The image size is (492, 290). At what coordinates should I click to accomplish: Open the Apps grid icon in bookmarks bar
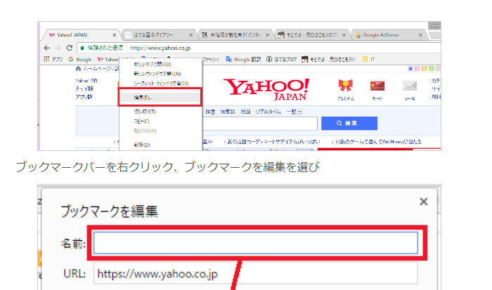coord(46,59)
